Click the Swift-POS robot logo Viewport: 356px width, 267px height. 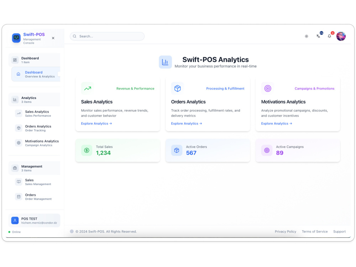pyautogui.click(x=16, y=38)
